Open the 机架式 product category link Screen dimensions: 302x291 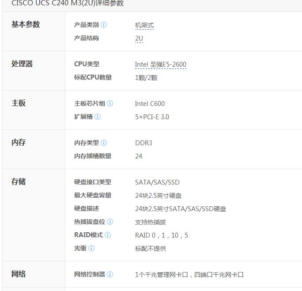[144, 26]
